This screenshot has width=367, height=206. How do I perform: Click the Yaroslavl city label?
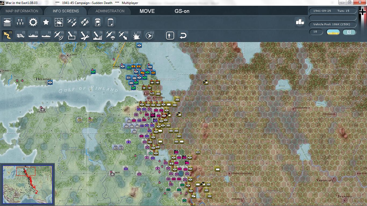(325, 180)
